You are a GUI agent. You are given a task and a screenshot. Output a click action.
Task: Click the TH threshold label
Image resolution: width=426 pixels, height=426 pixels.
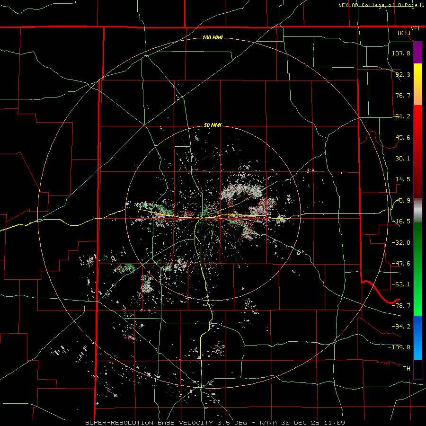point(407,369)
